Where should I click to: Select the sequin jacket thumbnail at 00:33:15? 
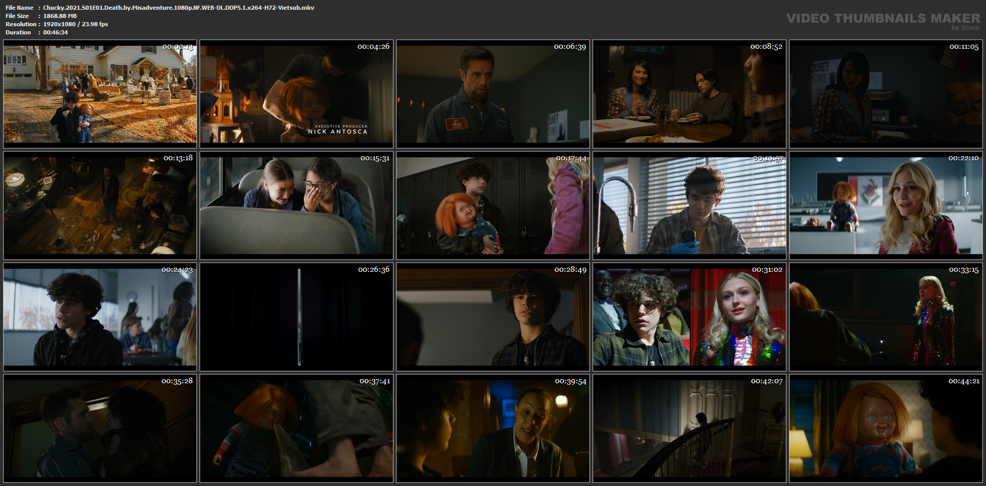click(886, 317)
